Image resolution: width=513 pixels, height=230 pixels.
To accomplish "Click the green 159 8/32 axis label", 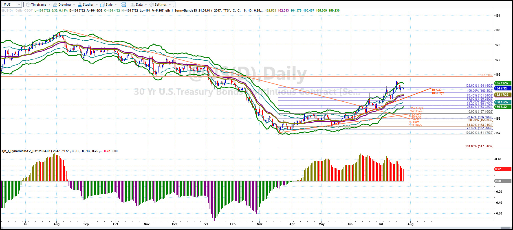I will coord(503,107).
